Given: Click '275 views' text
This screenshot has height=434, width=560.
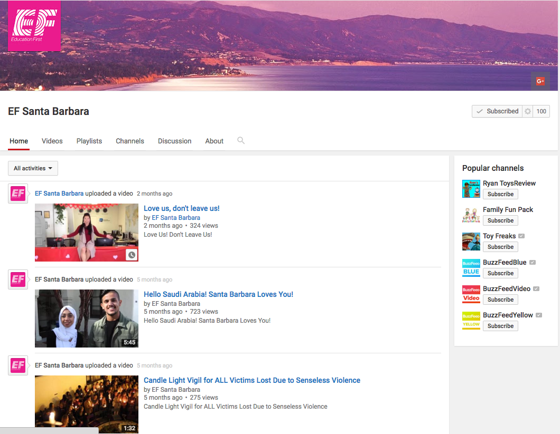Looking at the screenshot, I should pos(204,398).
